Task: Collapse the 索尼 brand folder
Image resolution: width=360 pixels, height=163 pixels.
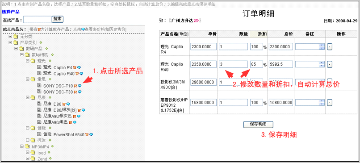Action: coord(27,79)
